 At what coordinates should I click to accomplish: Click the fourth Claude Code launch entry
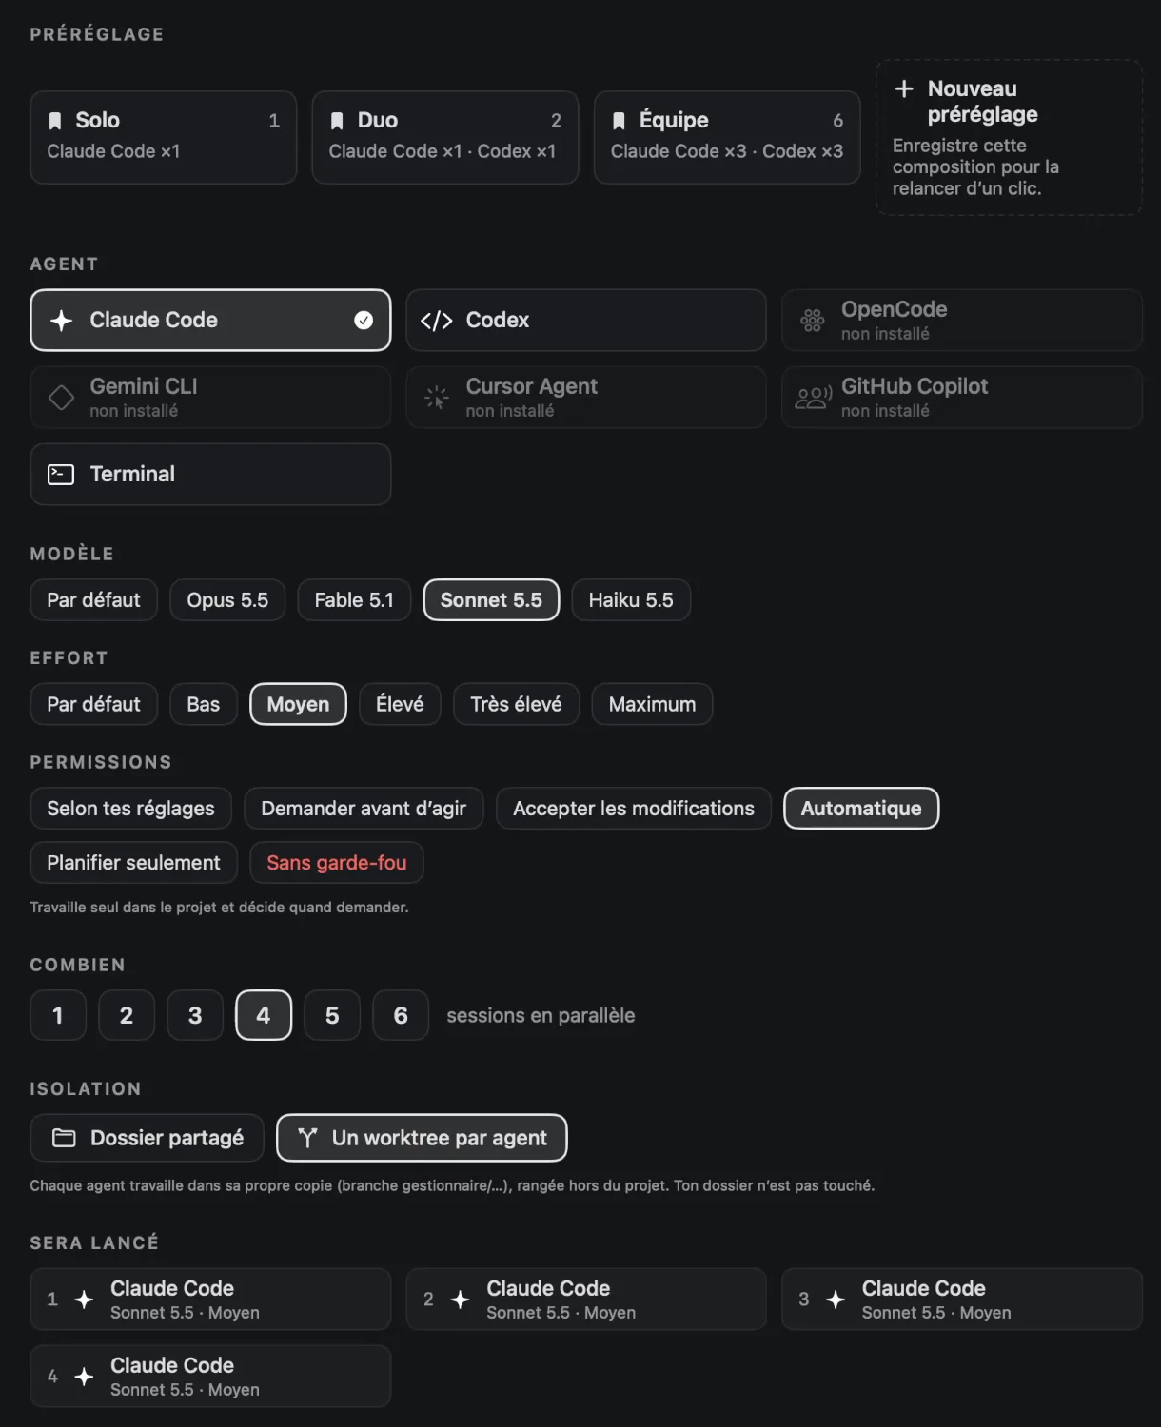click(210, 1376)
